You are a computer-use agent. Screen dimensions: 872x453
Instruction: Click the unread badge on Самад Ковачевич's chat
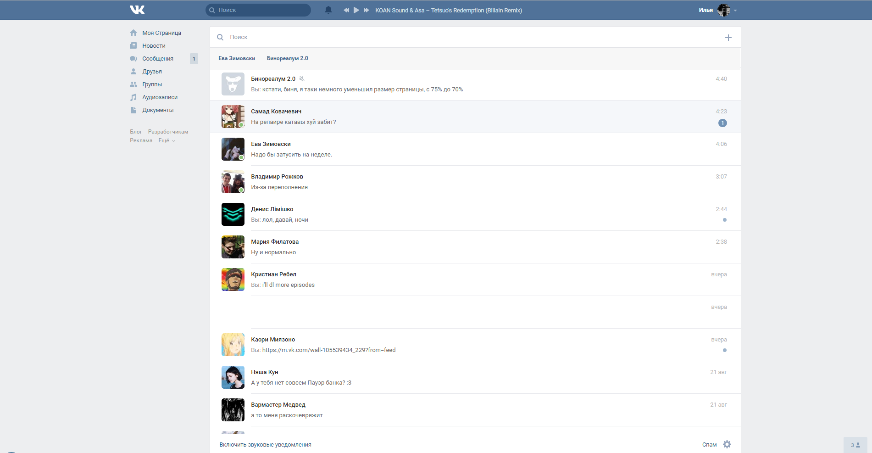tap(722, 123)
